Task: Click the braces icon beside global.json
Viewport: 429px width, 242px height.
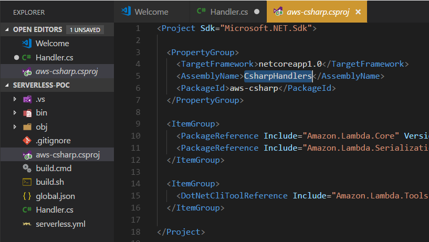Action: coord(27,196)
